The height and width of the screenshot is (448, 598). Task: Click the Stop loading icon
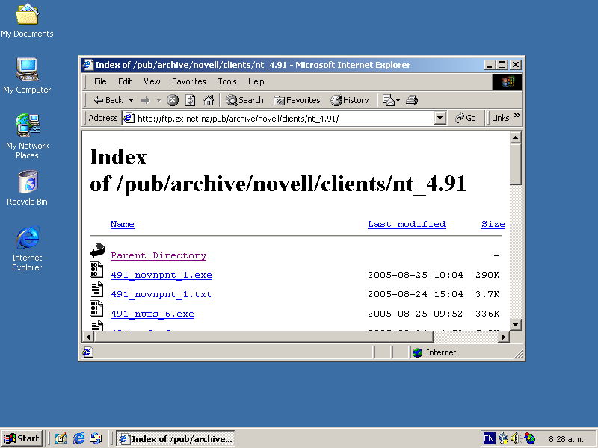pos(173,100)
